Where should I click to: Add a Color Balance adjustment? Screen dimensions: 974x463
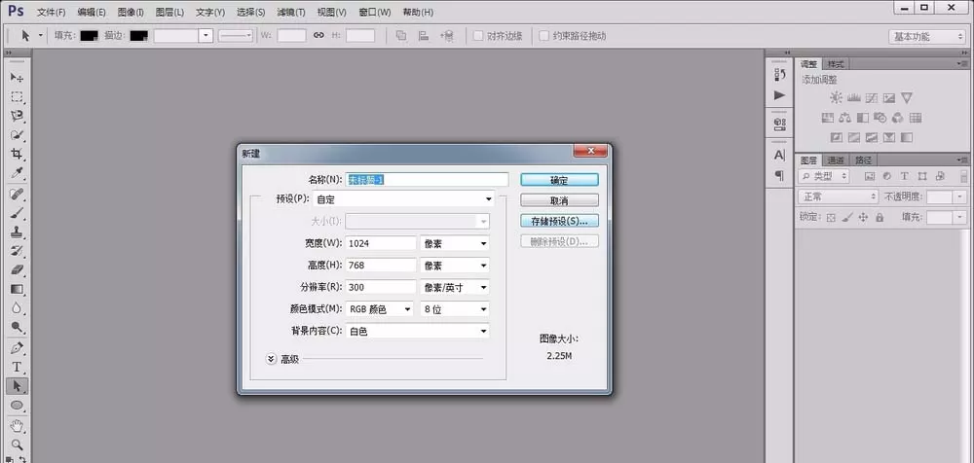click(x=844, y=118)
